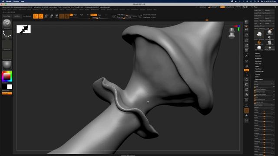
Task: Open the Material menu
Action: [75, 10]
